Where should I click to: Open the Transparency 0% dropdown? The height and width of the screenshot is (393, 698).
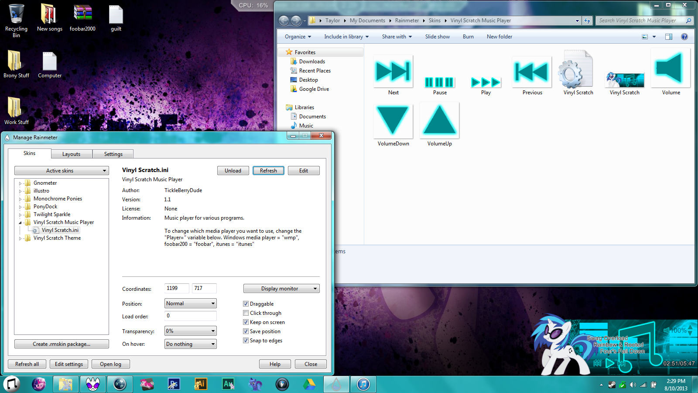[190, 331]
